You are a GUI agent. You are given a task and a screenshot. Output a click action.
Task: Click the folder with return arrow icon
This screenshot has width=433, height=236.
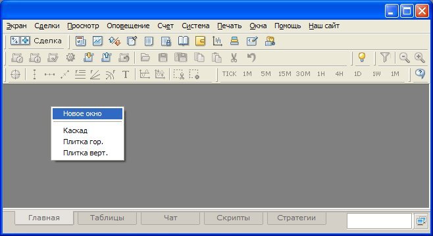[124, 58]
